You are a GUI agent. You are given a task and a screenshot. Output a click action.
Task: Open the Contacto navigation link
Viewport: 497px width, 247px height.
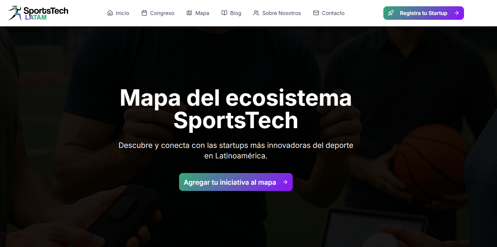tap(329, 13)
